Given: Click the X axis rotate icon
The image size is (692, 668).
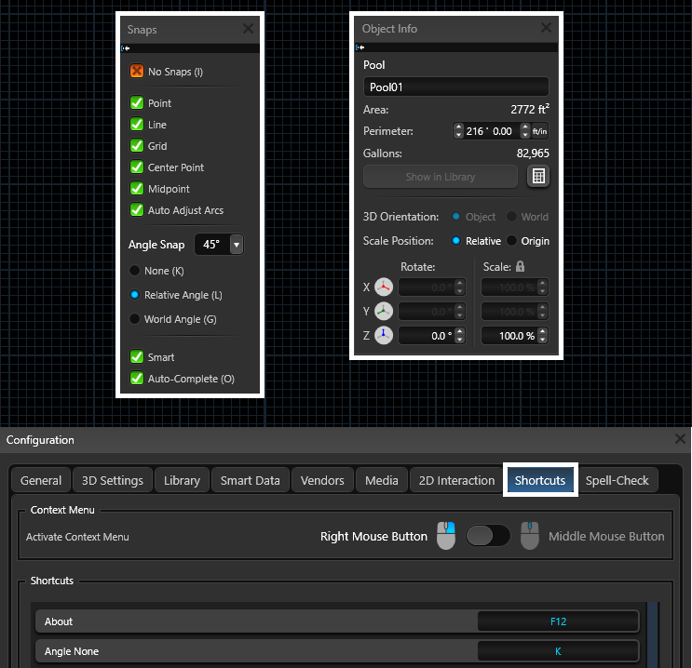Looking at the screenshot, I should click(384, 287).
